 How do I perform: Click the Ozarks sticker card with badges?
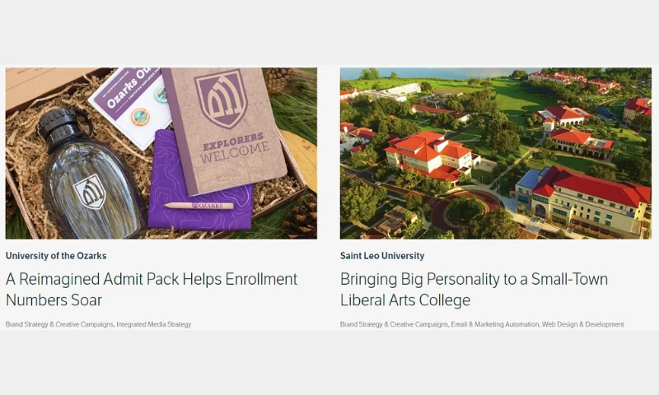coord(130,107)
